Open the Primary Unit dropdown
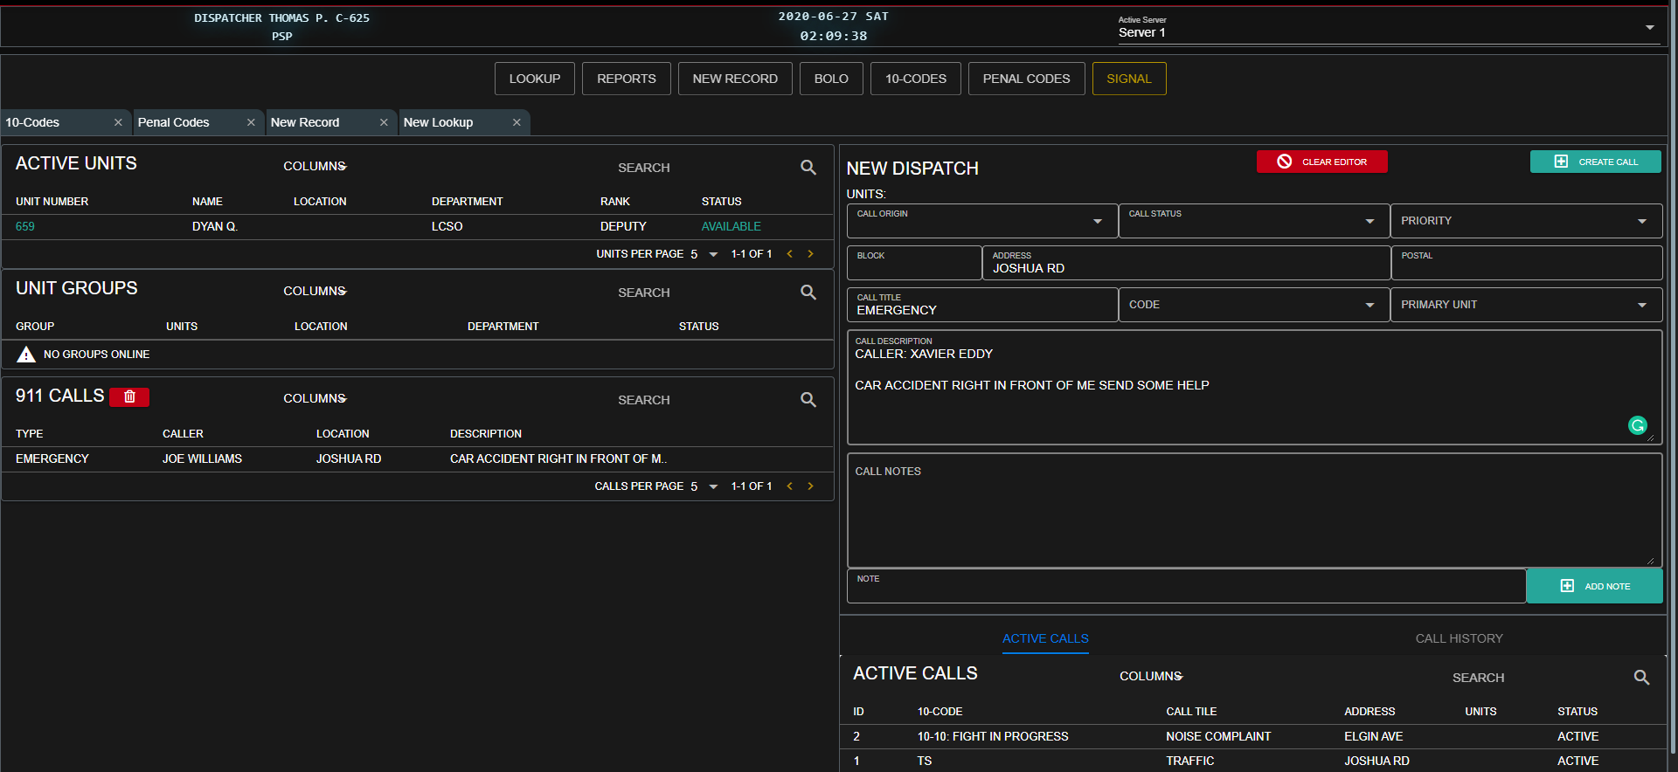The image size is (1678, 772). pyautogui.click(x=1526, y=305)
